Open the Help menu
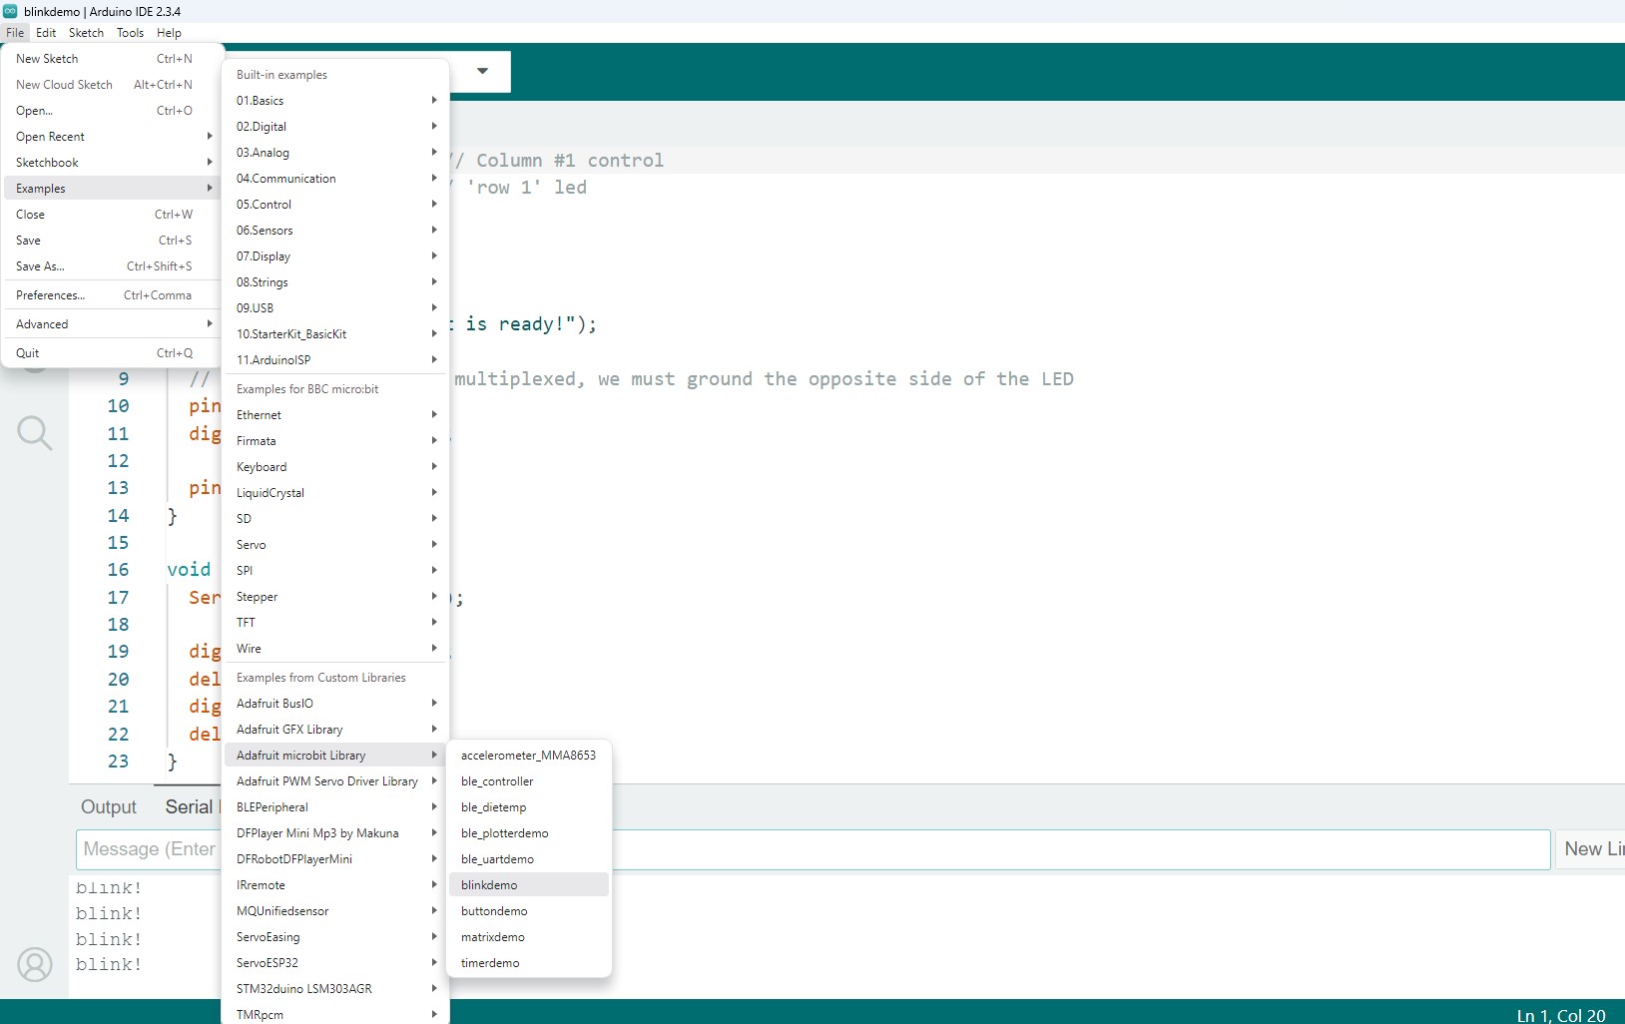Image resolution: width=1625 pixels, height=1024 pixels. coord(169,33)
